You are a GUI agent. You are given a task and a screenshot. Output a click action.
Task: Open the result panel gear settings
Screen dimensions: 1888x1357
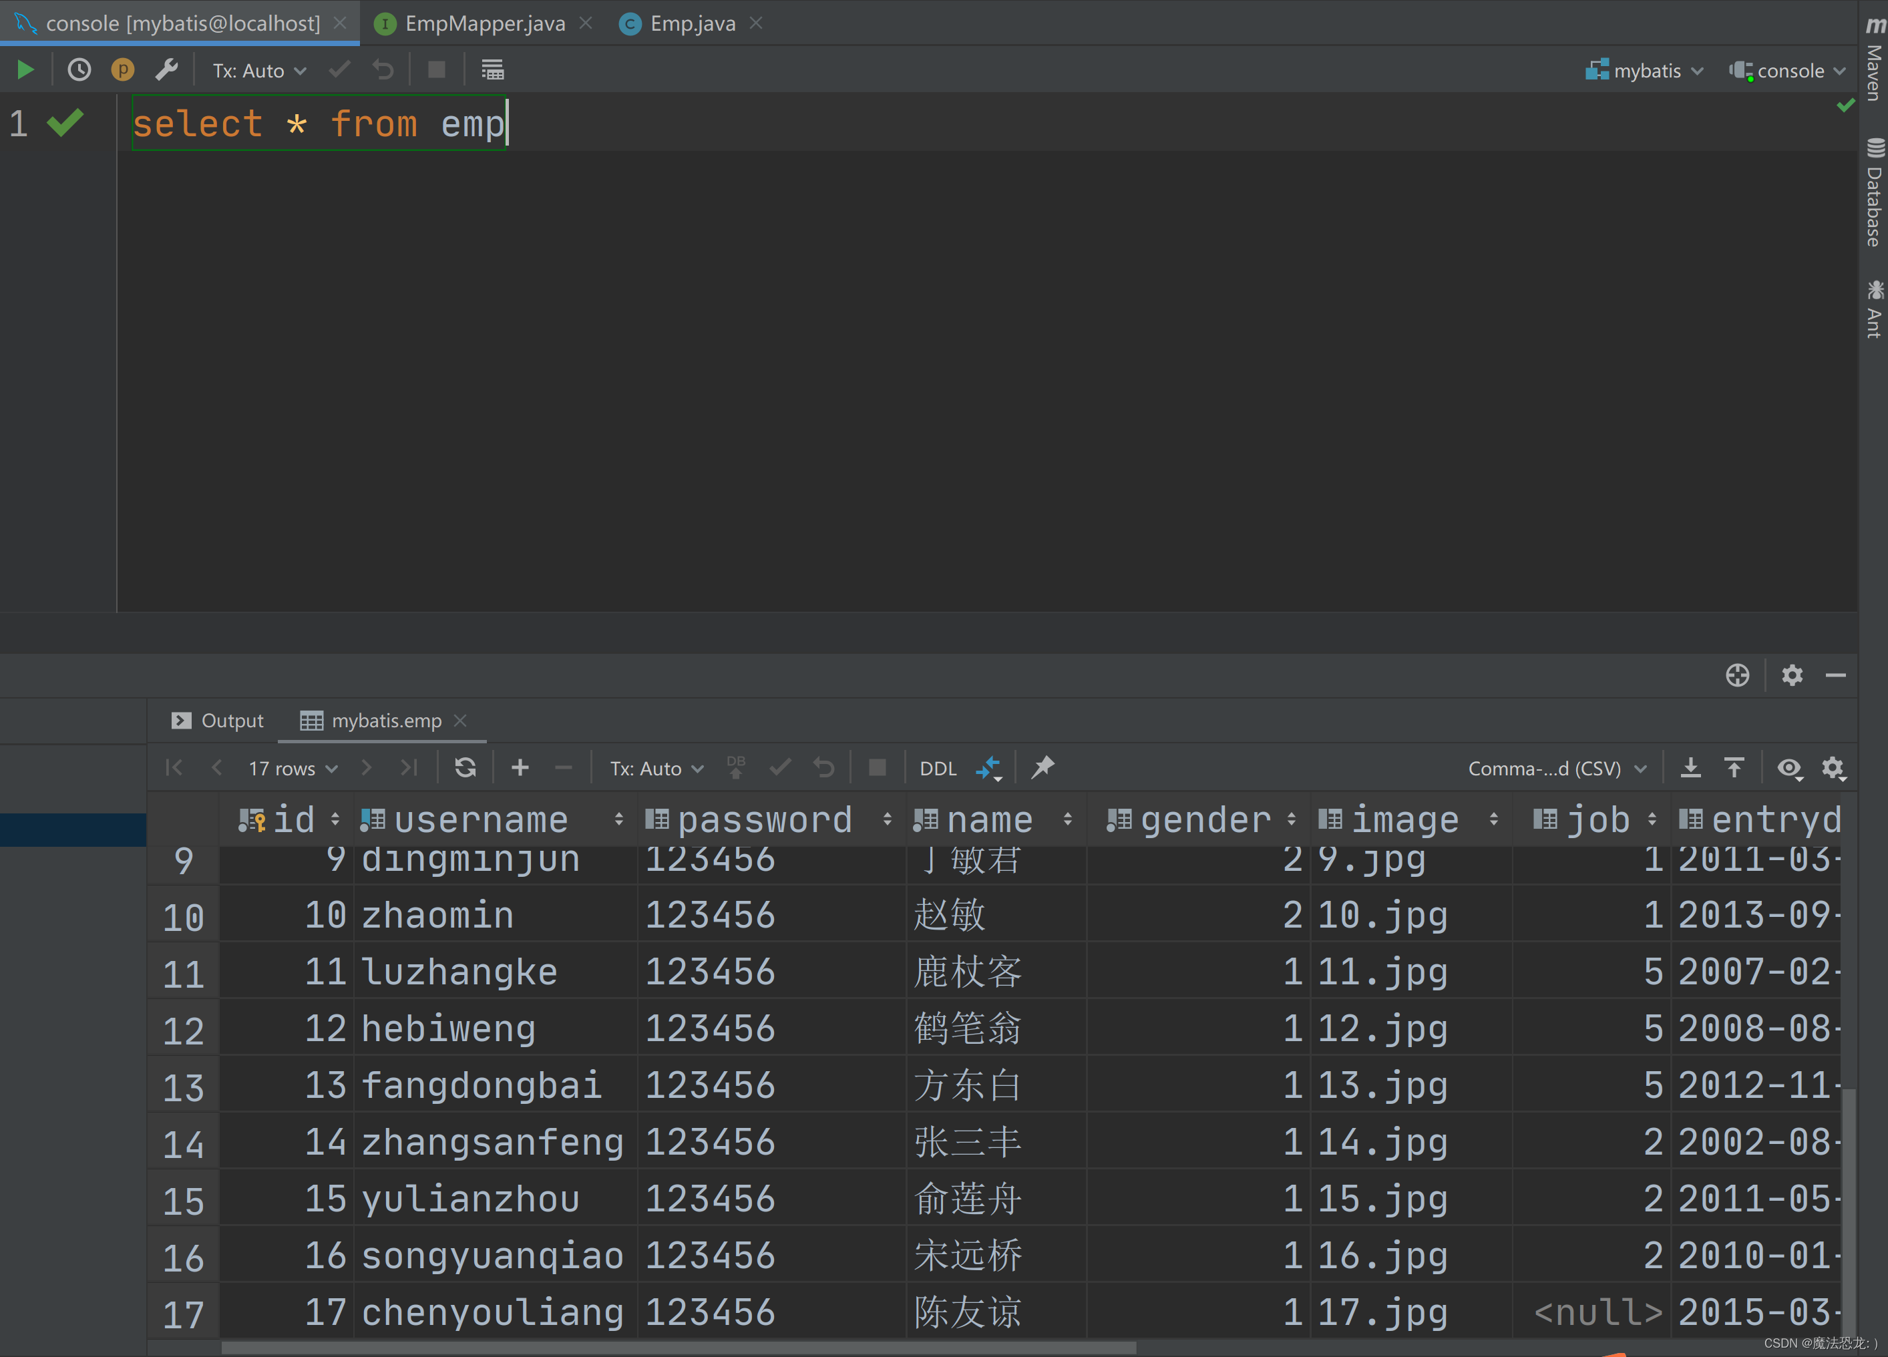point(1833,767)
